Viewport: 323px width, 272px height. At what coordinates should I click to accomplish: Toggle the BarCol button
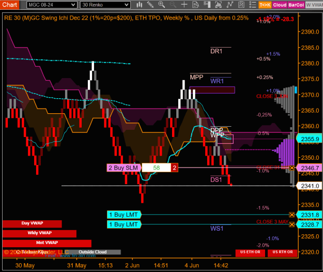coord(296,5)
